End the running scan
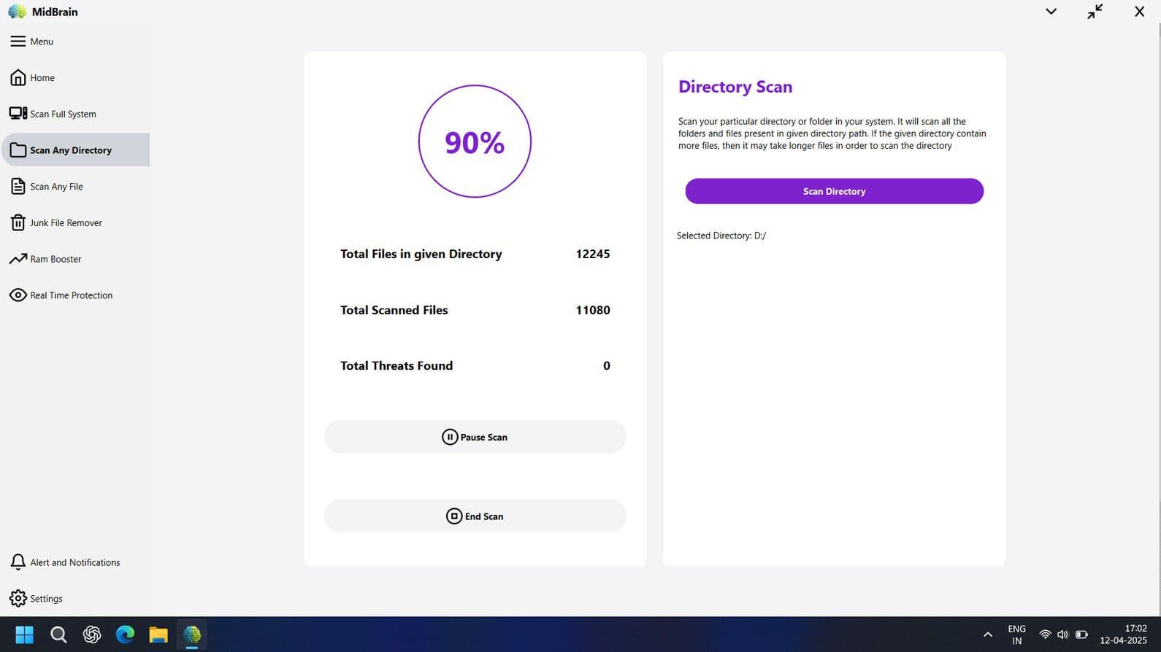The image size is (1161, 652). pos(475,516)
